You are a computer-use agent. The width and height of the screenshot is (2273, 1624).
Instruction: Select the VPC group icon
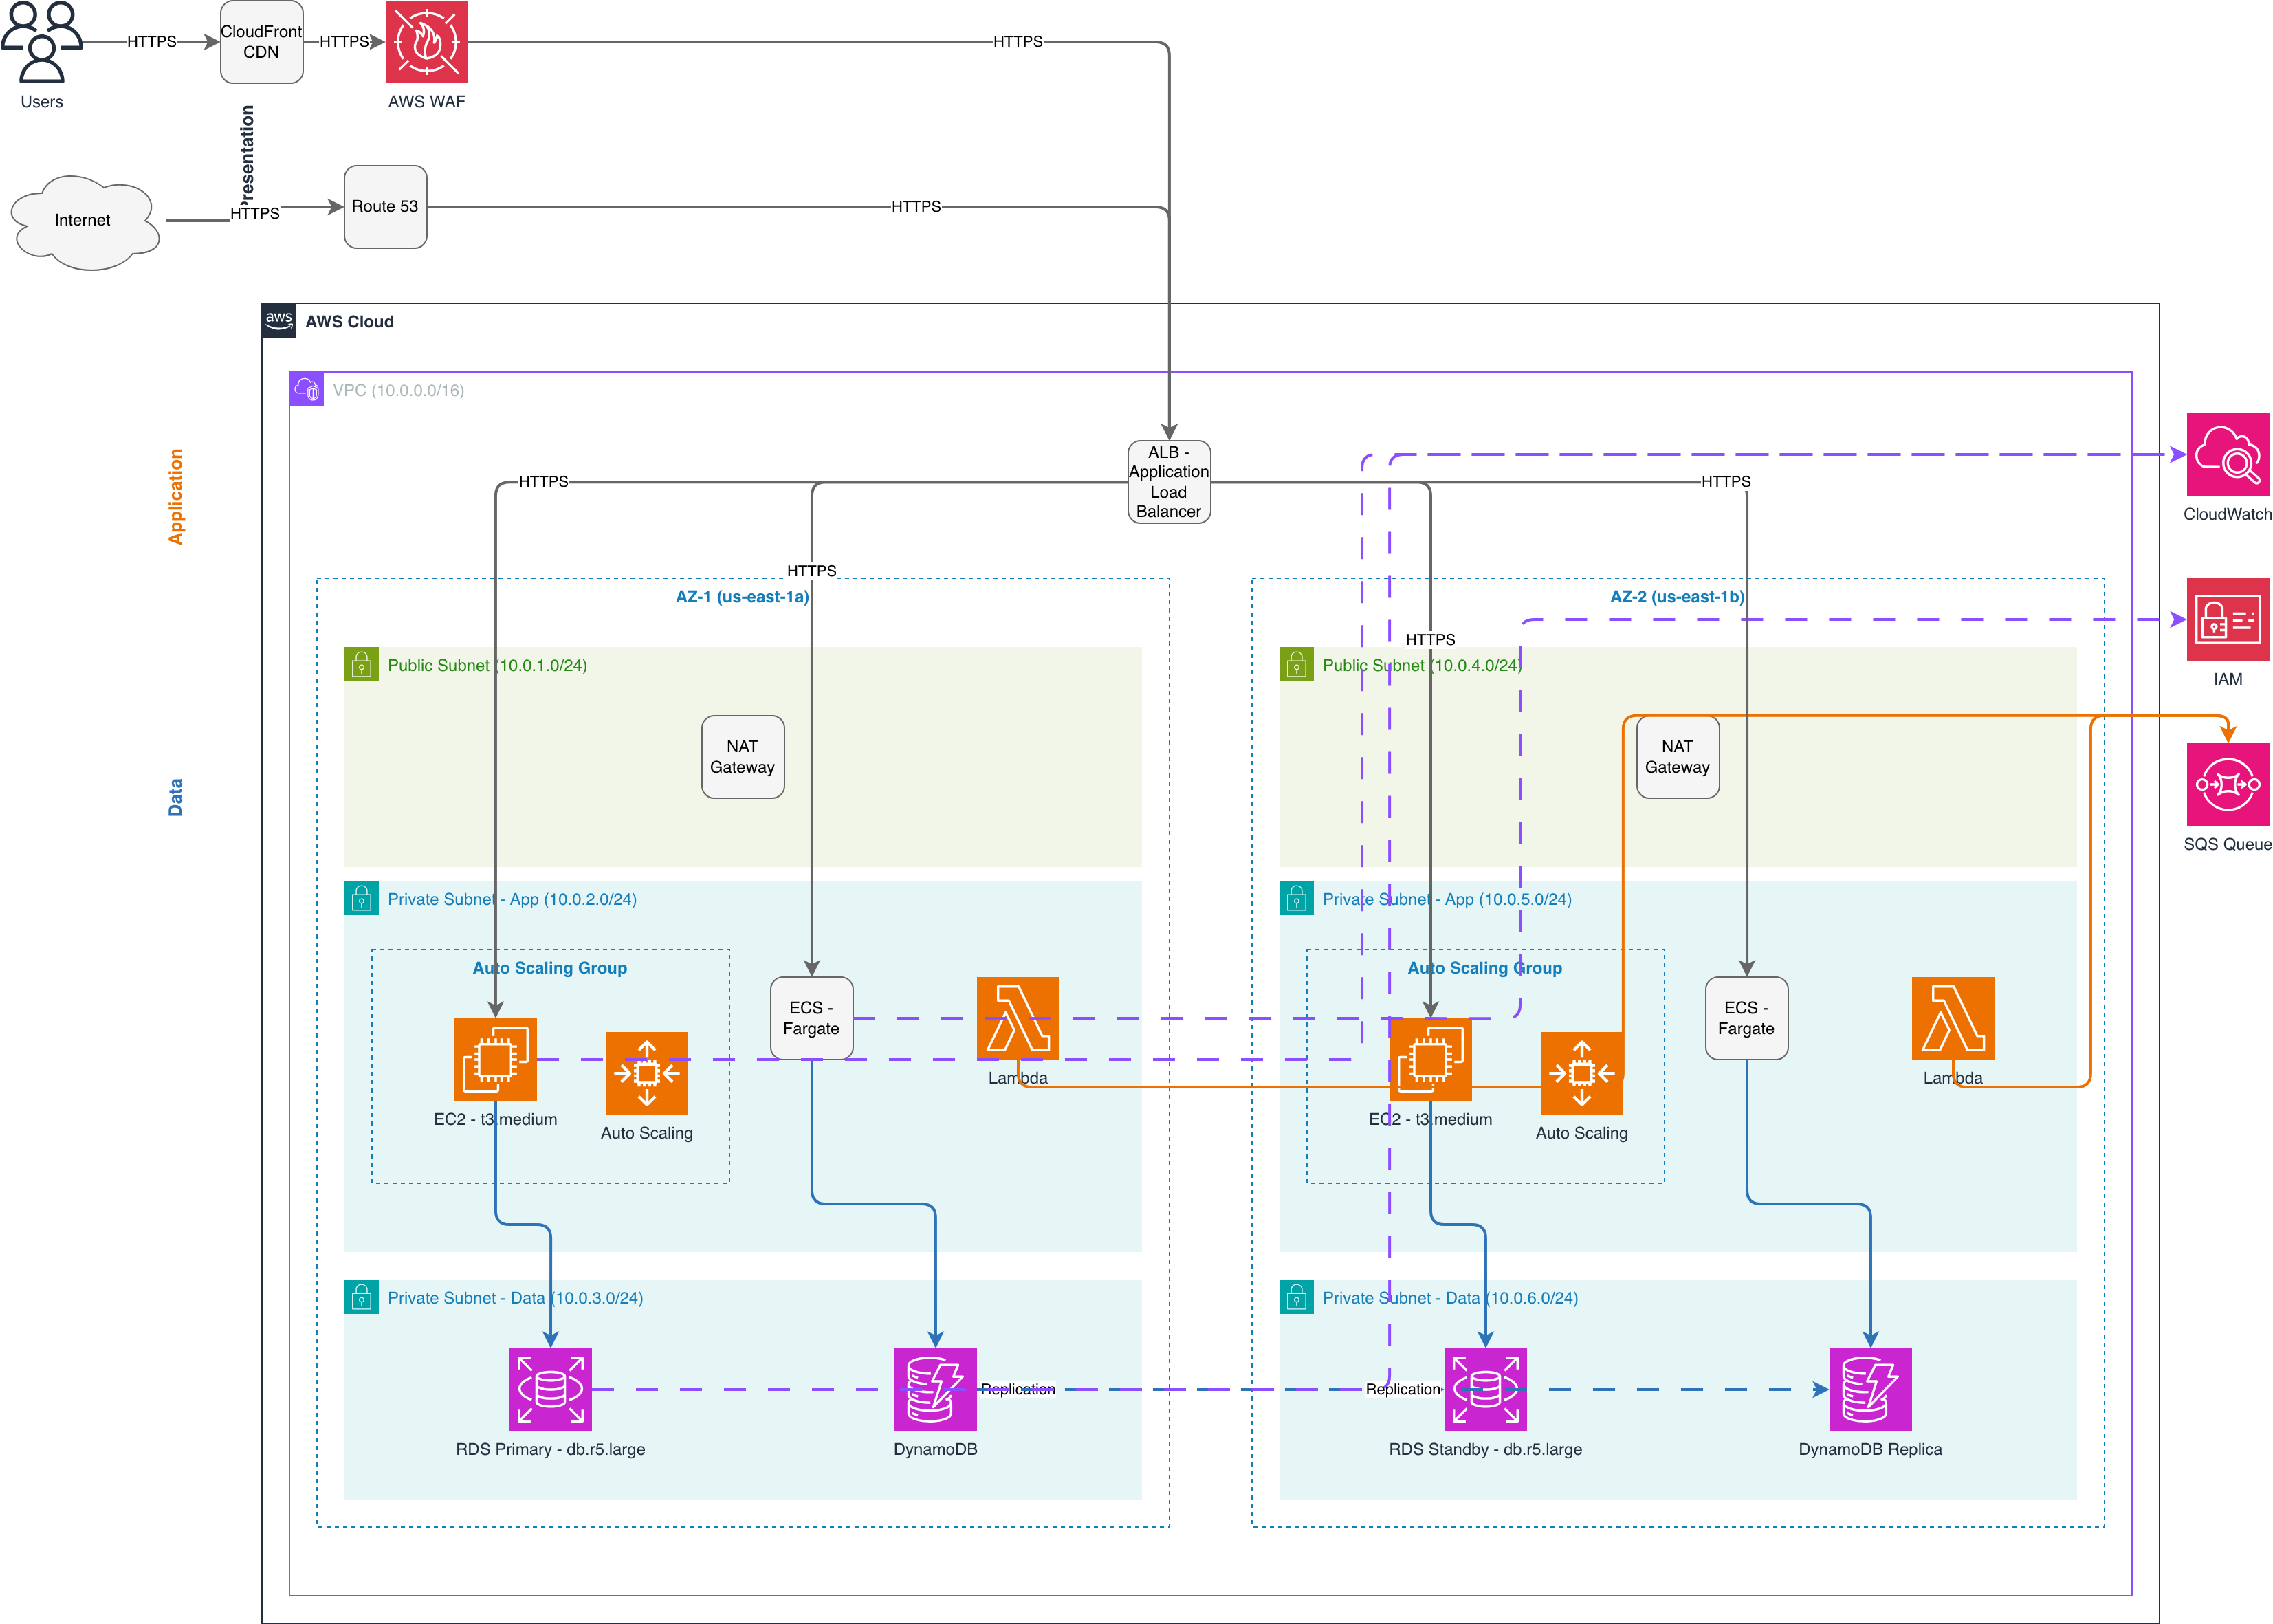click(x=307, y=390)
